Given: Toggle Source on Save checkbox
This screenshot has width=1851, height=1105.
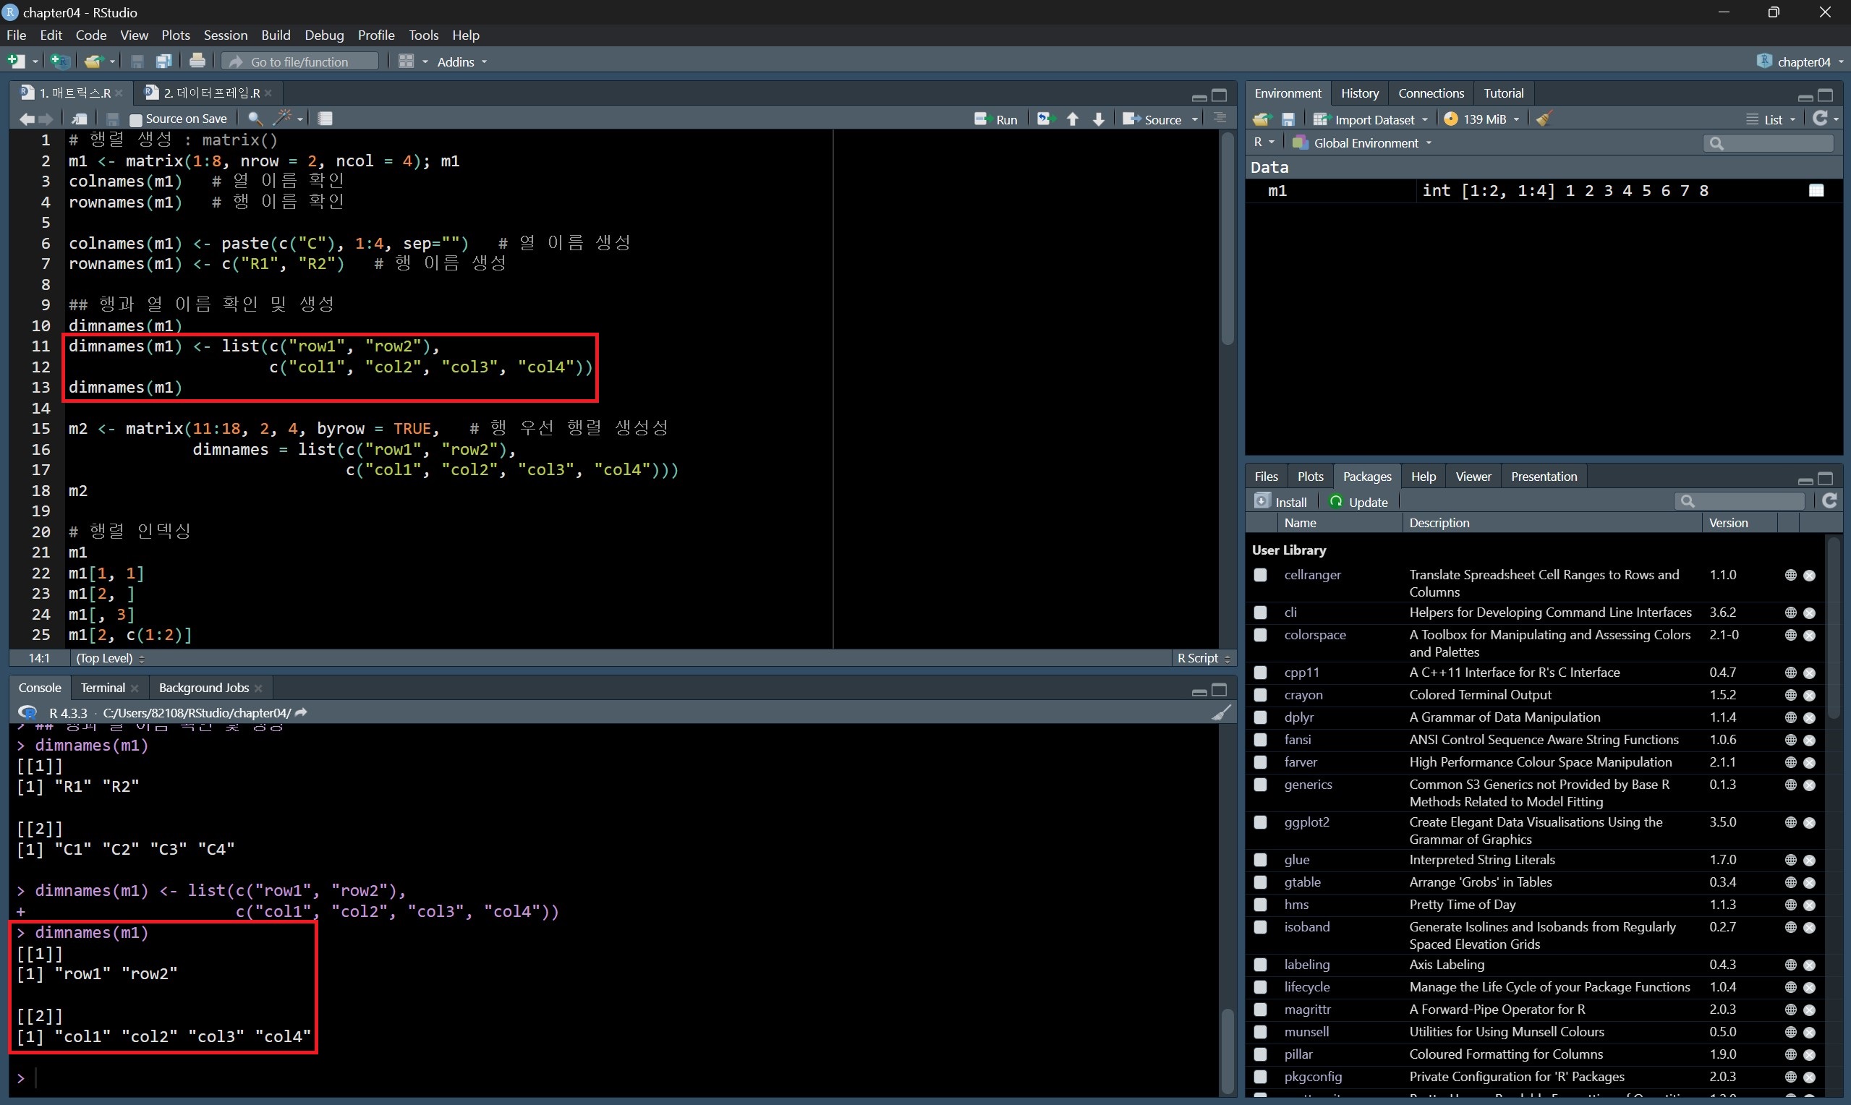Looking at the screenshot, I should click(x=135, y=119).
